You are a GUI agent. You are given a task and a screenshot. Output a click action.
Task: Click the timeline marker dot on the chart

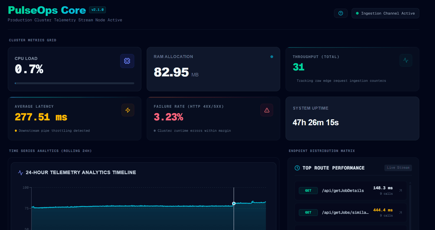tap(234, 203)
